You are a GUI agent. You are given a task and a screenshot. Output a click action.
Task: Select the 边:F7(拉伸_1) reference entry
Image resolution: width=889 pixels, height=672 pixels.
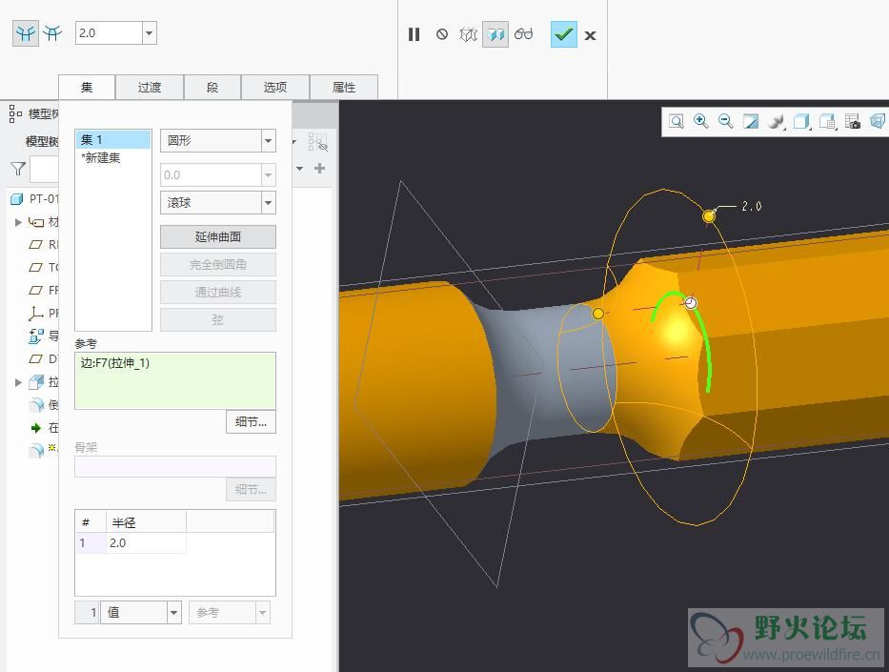(115, 363)
